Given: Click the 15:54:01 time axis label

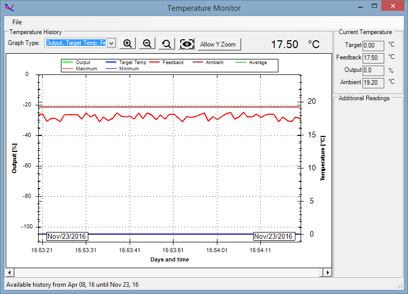Looking at the screenshot, I should tap(217, 250).
